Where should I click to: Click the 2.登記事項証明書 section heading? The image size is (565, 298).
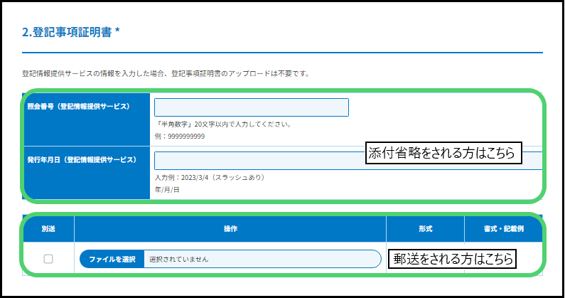[71, 33]
